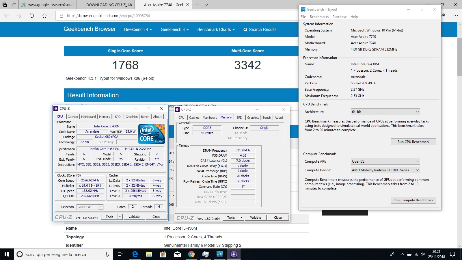Open a new browser tab
This screenshot has height=260, width=462.
(x=197, y=5)
